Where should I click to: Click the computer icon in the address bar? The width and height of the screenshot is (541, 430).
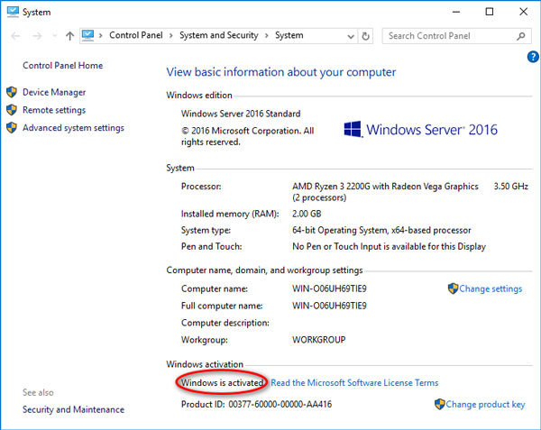pyautogui.click(x=89, y=36)
